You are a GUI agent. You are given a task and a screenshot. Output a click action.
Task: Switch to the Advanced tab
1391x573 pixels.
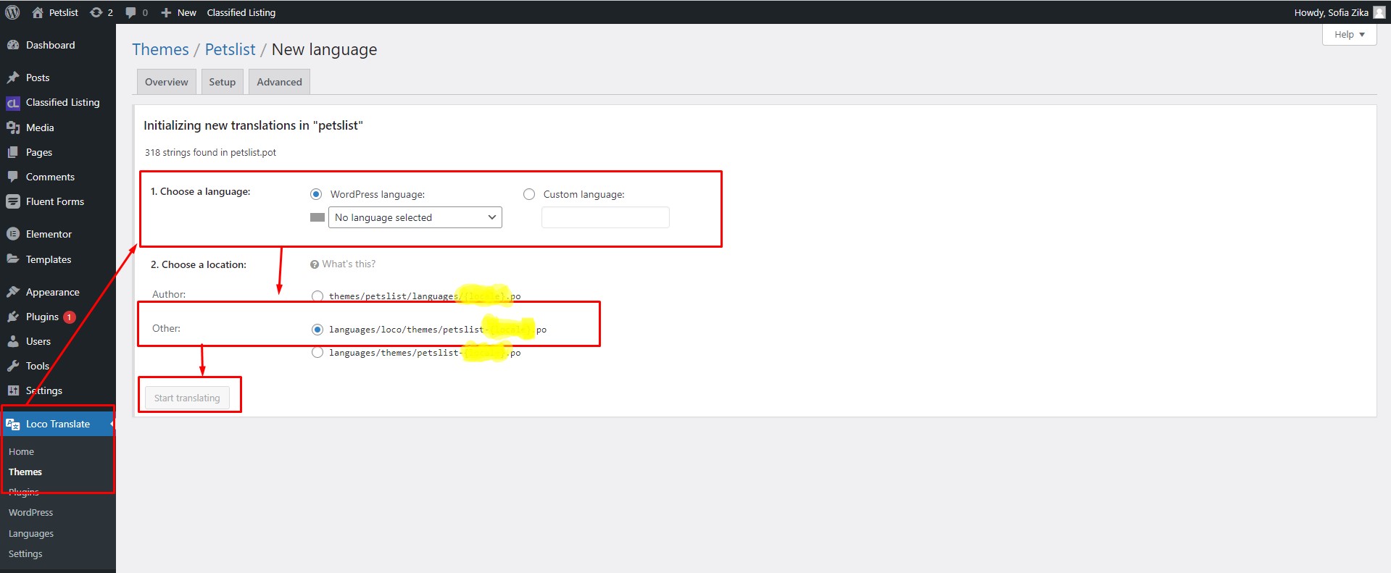(279, 82)
